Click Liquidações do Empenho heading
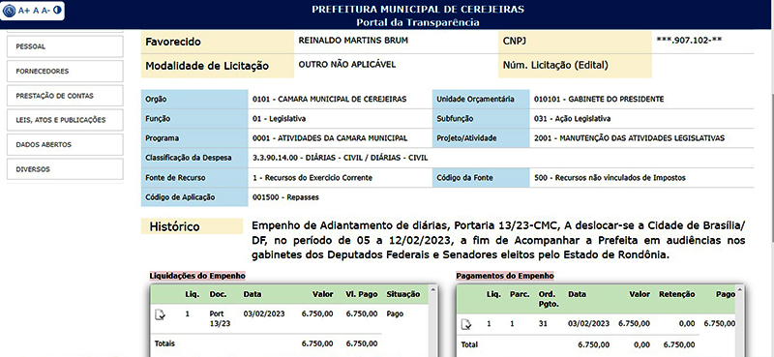Viewport: 774px width, 357px height. point(197,276)
